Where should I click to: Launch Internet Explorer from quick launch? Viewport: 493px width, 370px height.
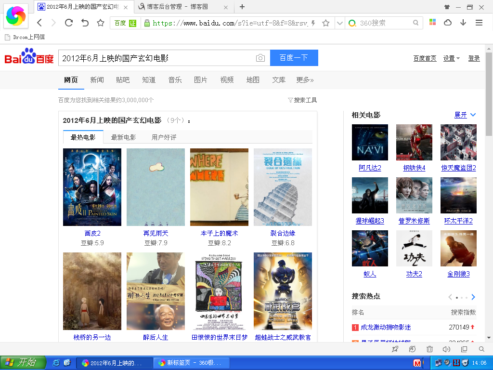pos(56,362)
